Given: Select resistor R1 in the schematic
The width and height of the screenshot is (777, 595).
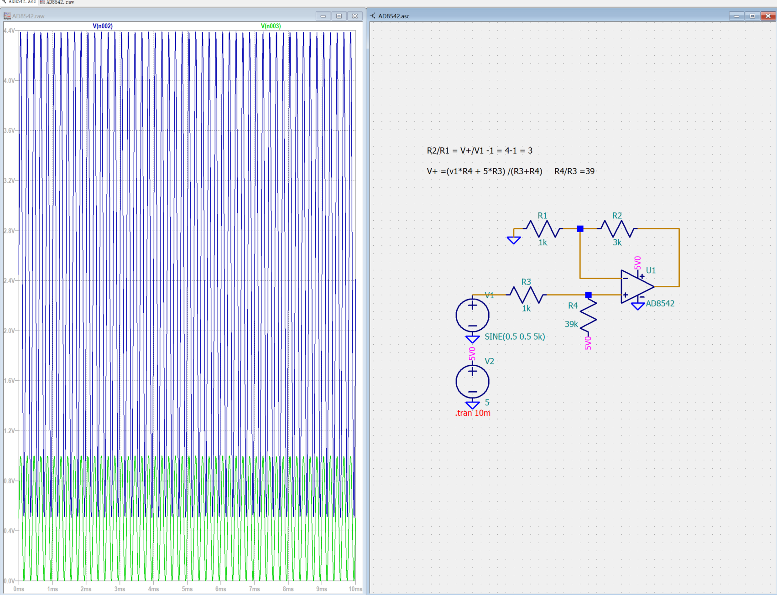Looking at the screenshot, I should [x=542, y=228].
